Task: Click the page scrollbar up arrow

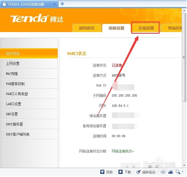Action: click(184, 11)
